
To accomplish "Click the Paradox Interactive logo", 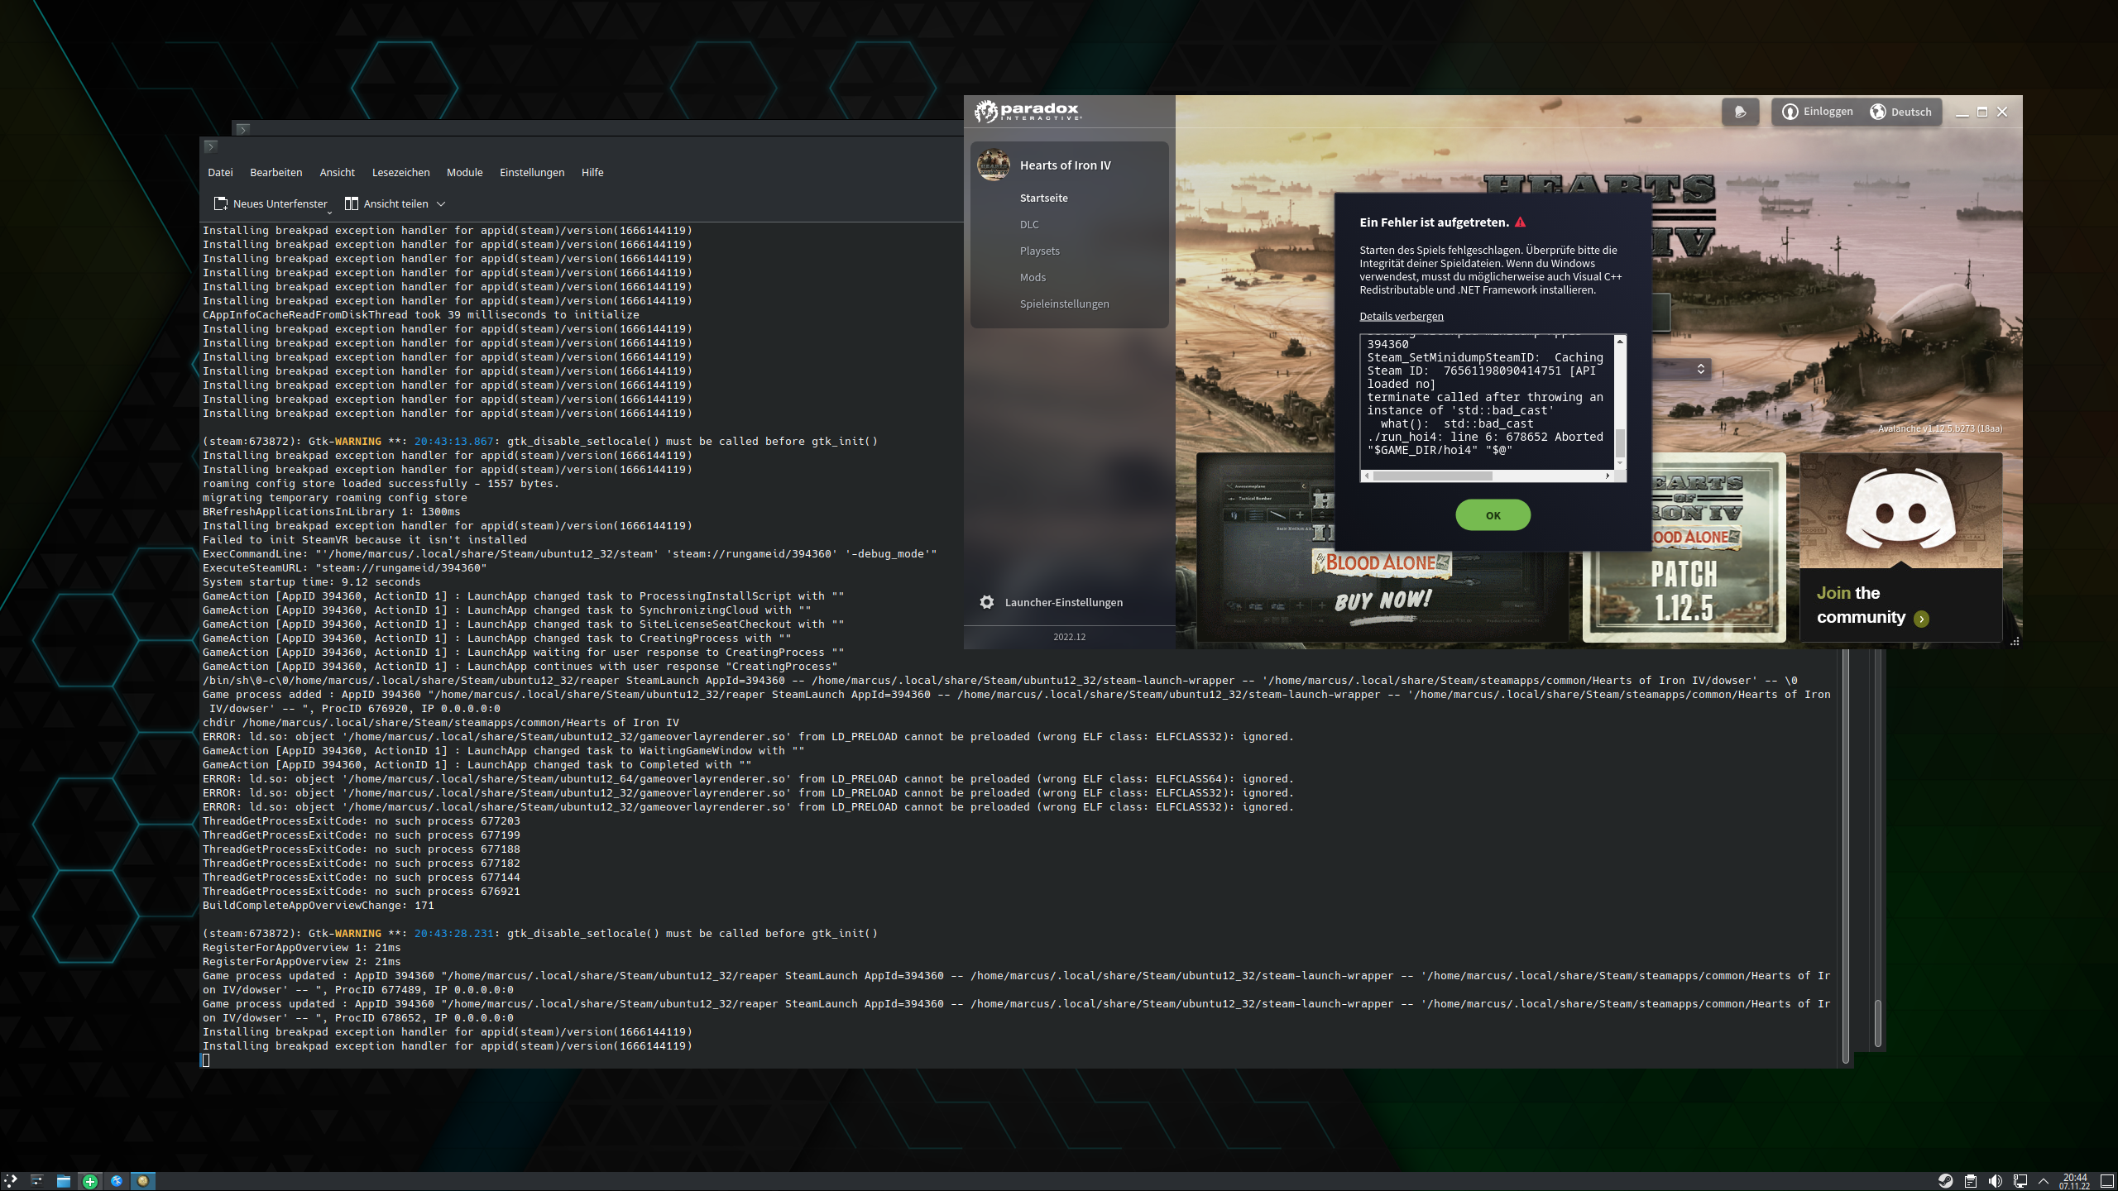I will (x=1026, y=109).
